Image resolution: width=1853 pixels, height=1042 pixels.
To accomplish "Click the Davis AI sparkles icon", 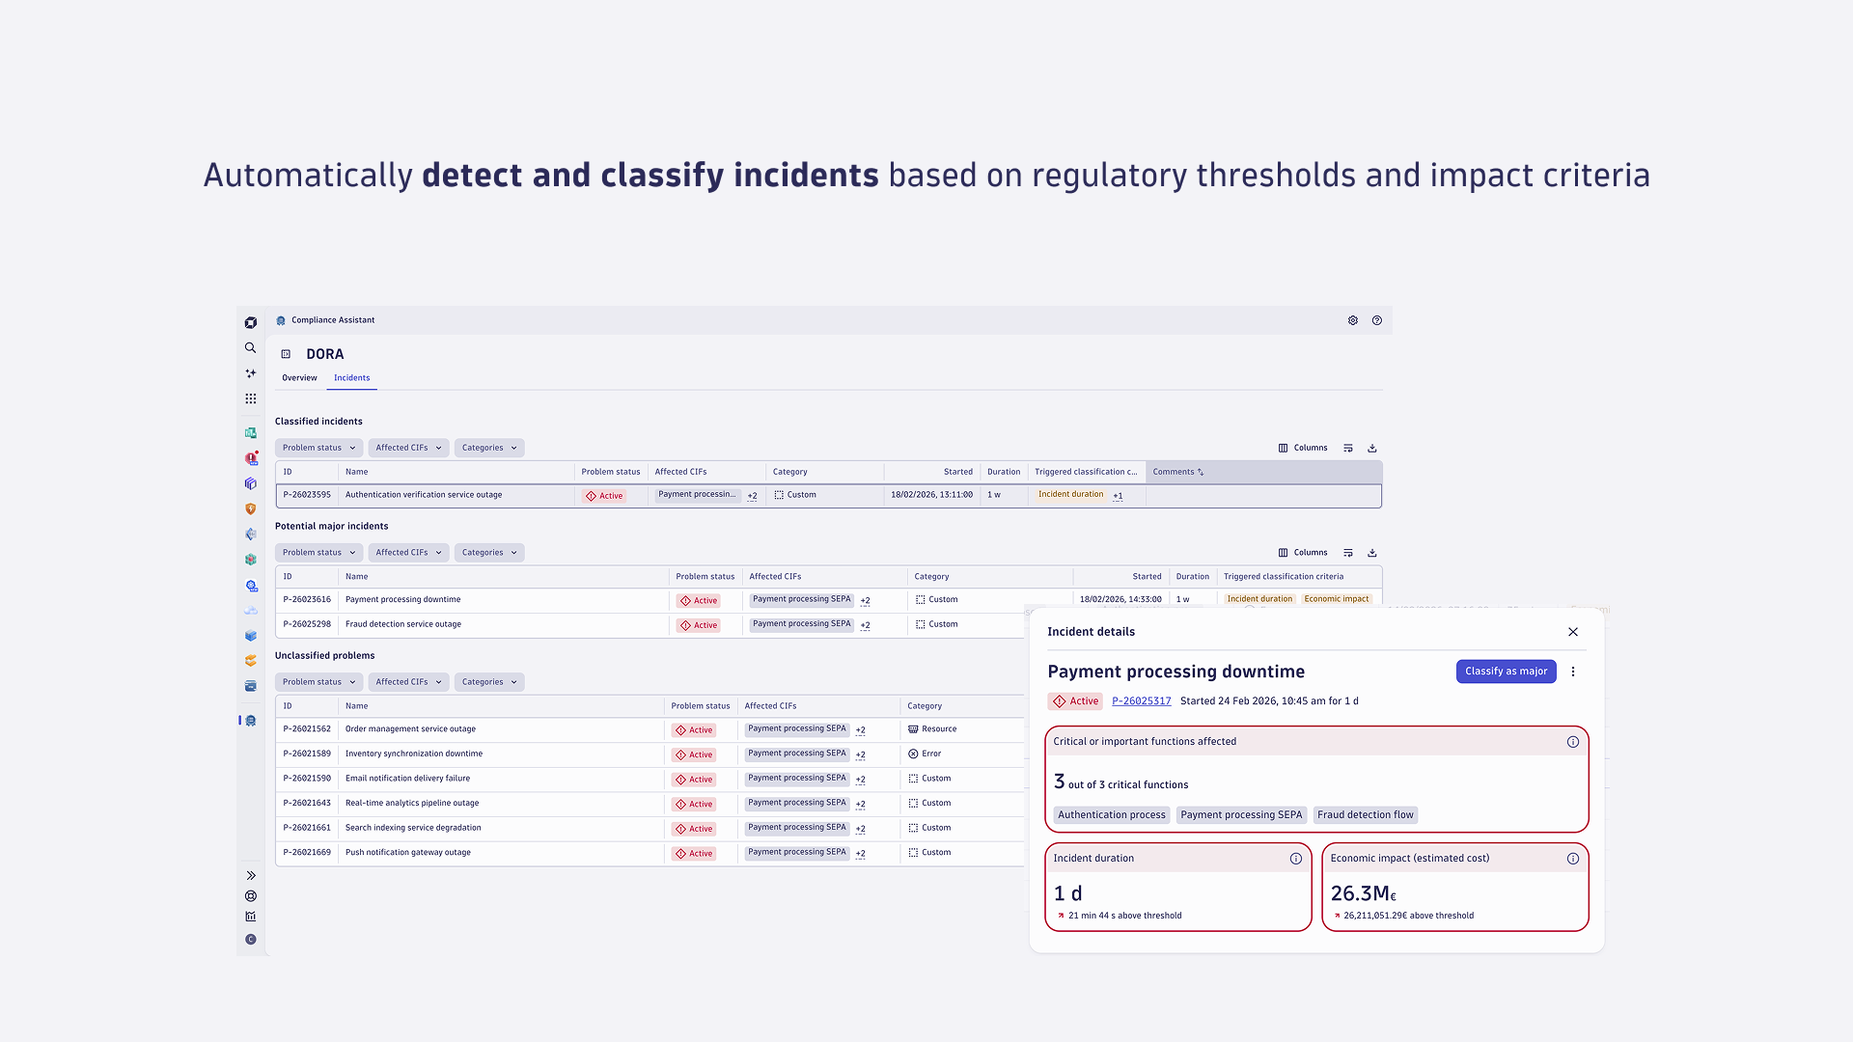I will pos(251,373).
